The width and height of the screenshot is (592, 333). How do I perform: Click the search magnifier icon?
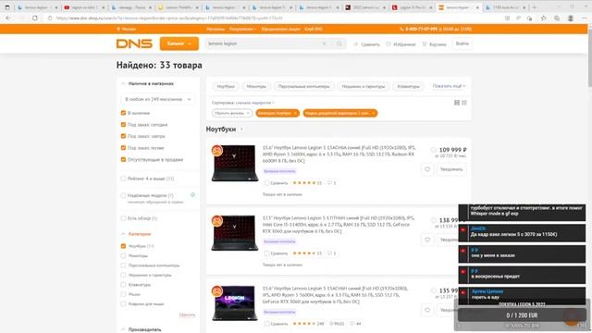point(339,43)
